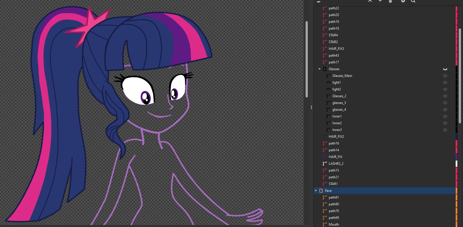Select the Inner2 object label

[x=337, y=123]
